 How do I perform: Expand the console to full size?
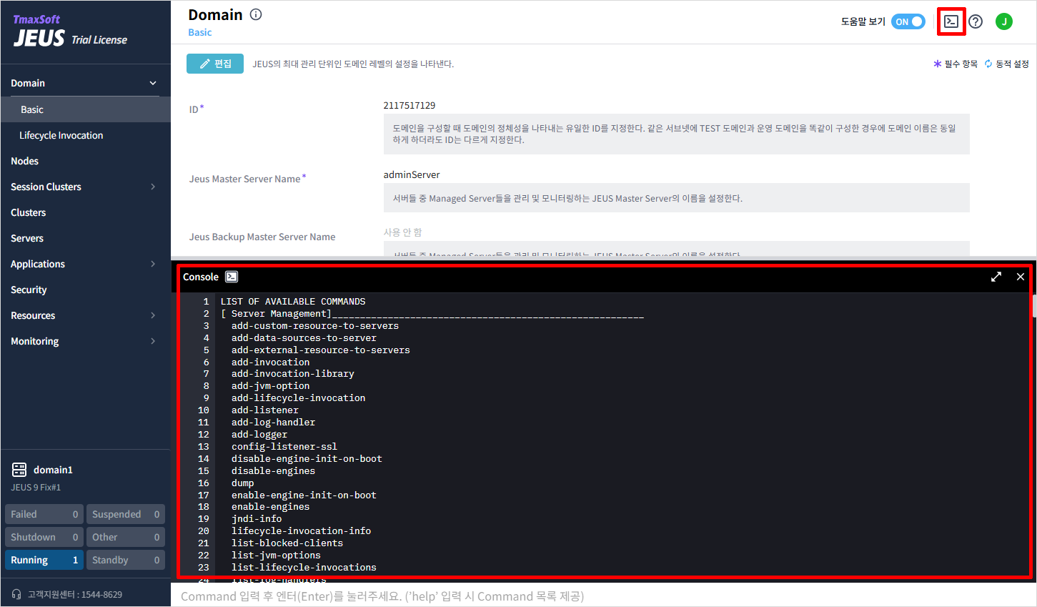tap(996, 277)
